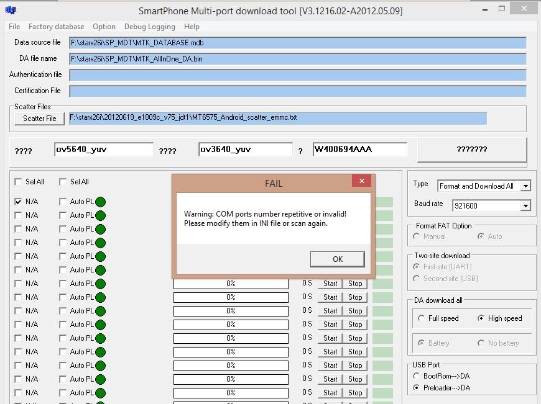This screenshot has height=404, width=541.
Task: Click the DA file name path field
Action: (x=298, y=59)
